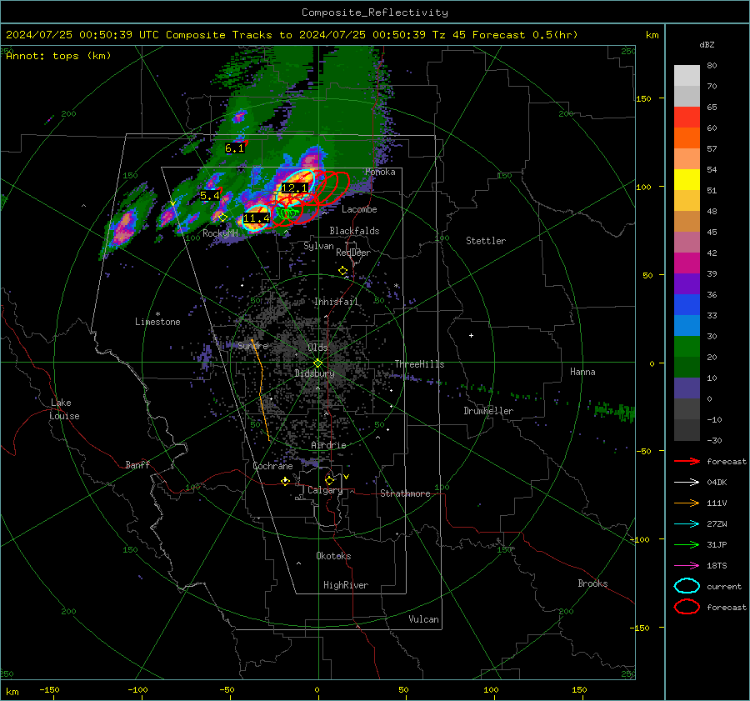The height and width of the screenshot is (701, 750).
Task: Pick the green 20–30 dBZ swatch
Action: pos(687,347)
